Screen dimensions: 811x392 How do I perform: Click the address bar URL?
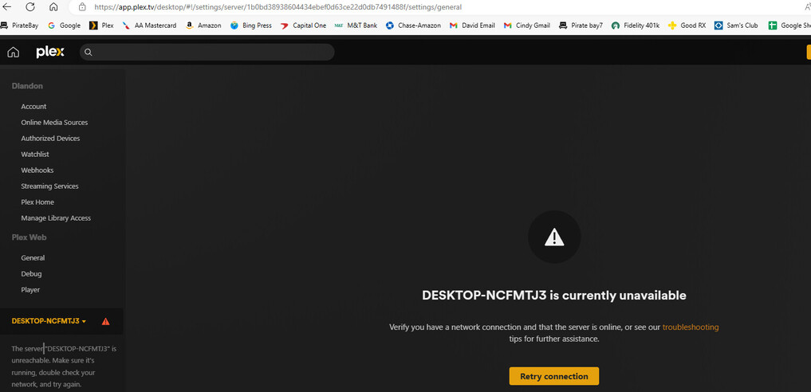pyautogui.click(x=278, y=7)
